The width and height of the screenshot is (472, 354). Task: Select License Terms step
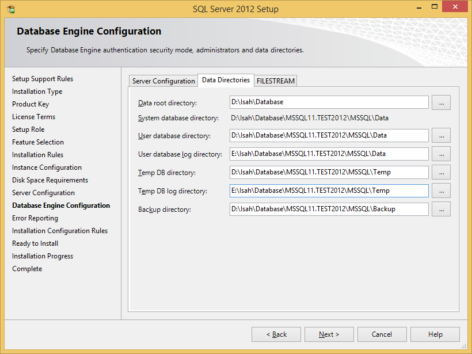pos(34,117)
